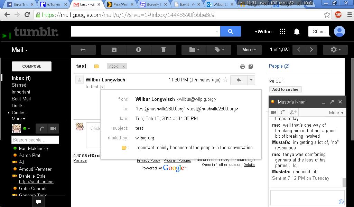Open the settings gear menu
Viewport: 354px width, 207px height.
pyautogui.click(x=335, y=50)
